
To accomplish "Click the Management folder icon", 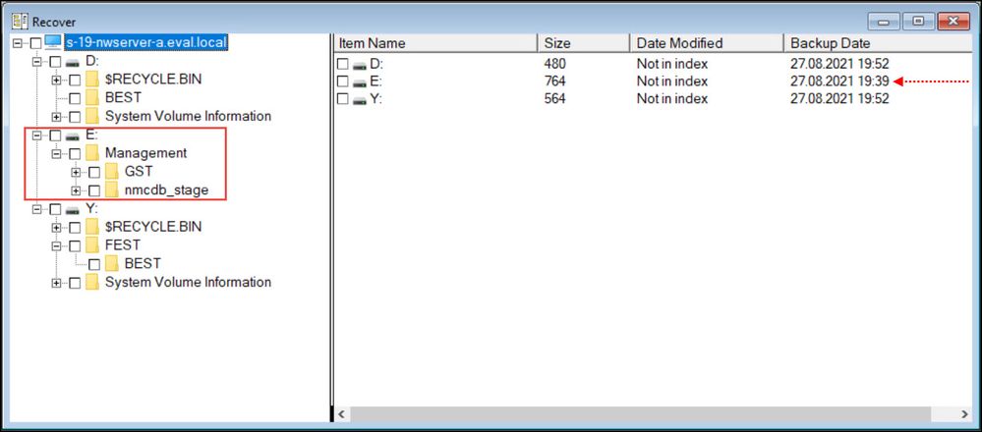I will 92,152.
